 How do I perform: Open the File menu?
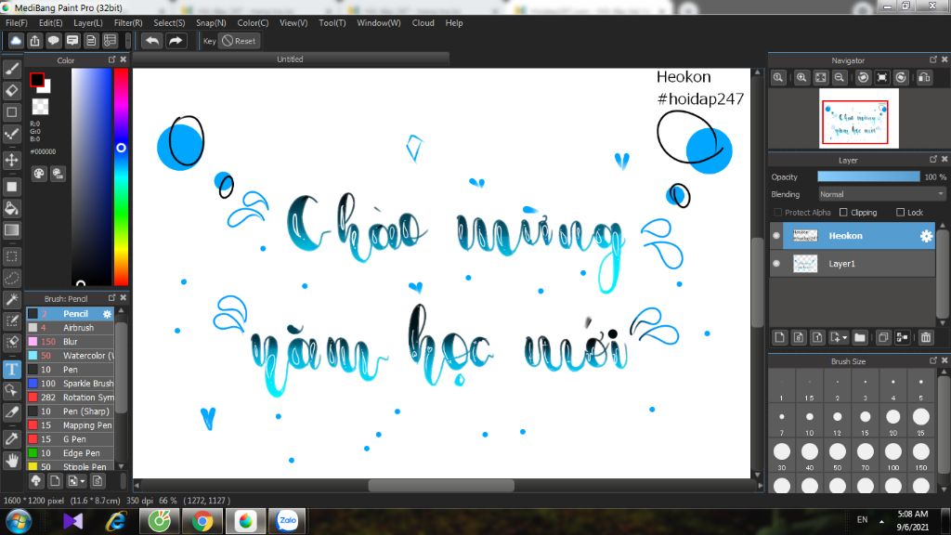17,23
